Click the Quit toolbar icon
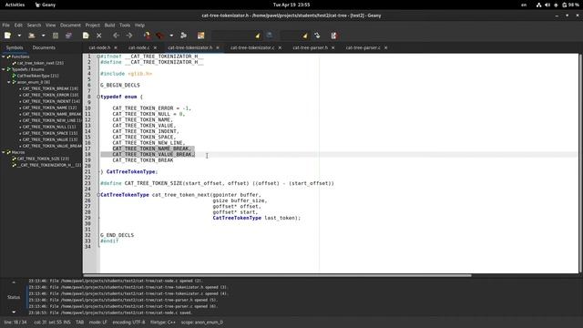 334,36
